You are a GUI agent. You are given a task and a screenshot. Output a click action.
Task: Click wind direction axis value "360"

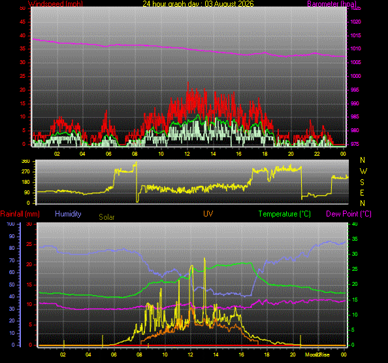(25, 162)
